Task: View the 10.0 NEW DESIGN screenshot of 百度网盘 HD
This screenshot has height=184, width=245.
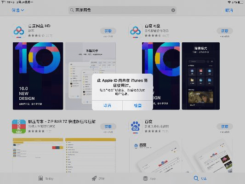Action: [38, 76]
